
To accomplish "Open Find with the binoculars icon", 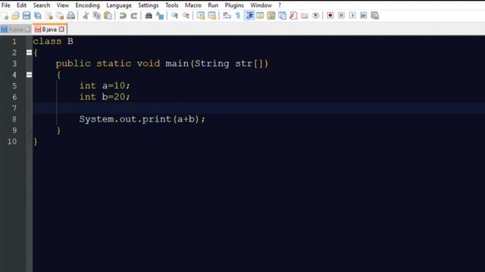I will [x=149, y=15].
